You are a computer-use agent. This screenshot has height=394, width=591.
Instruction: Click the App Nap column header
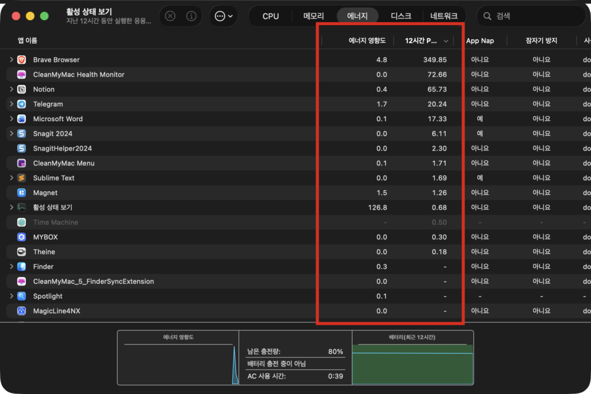(x=480, y=41)
